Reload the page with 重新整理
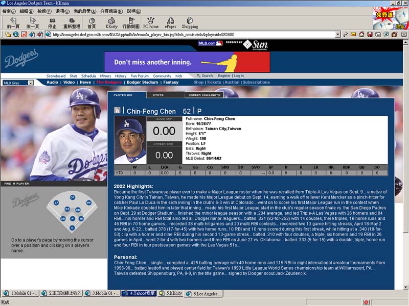 point(72,23)
